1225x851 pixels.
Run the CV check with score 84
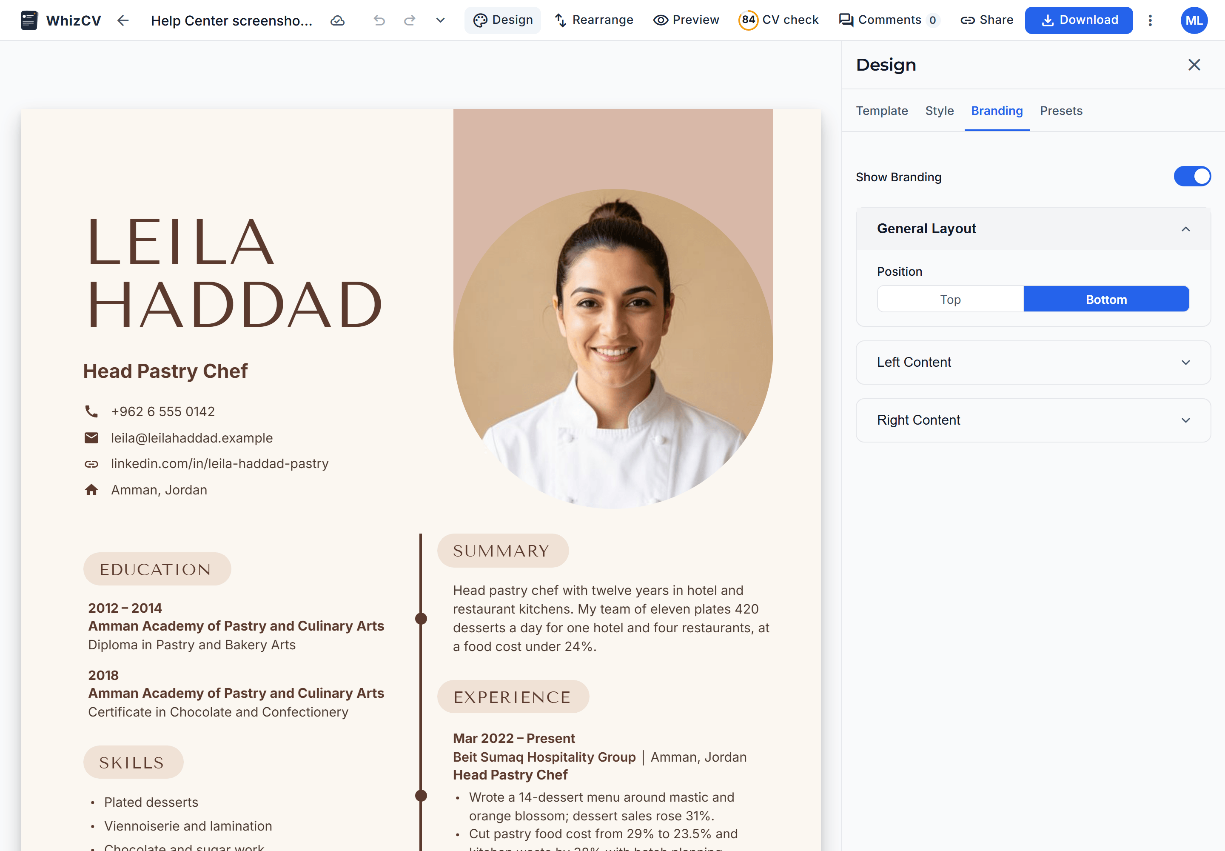pyautogui.click(x=778, y=20)
